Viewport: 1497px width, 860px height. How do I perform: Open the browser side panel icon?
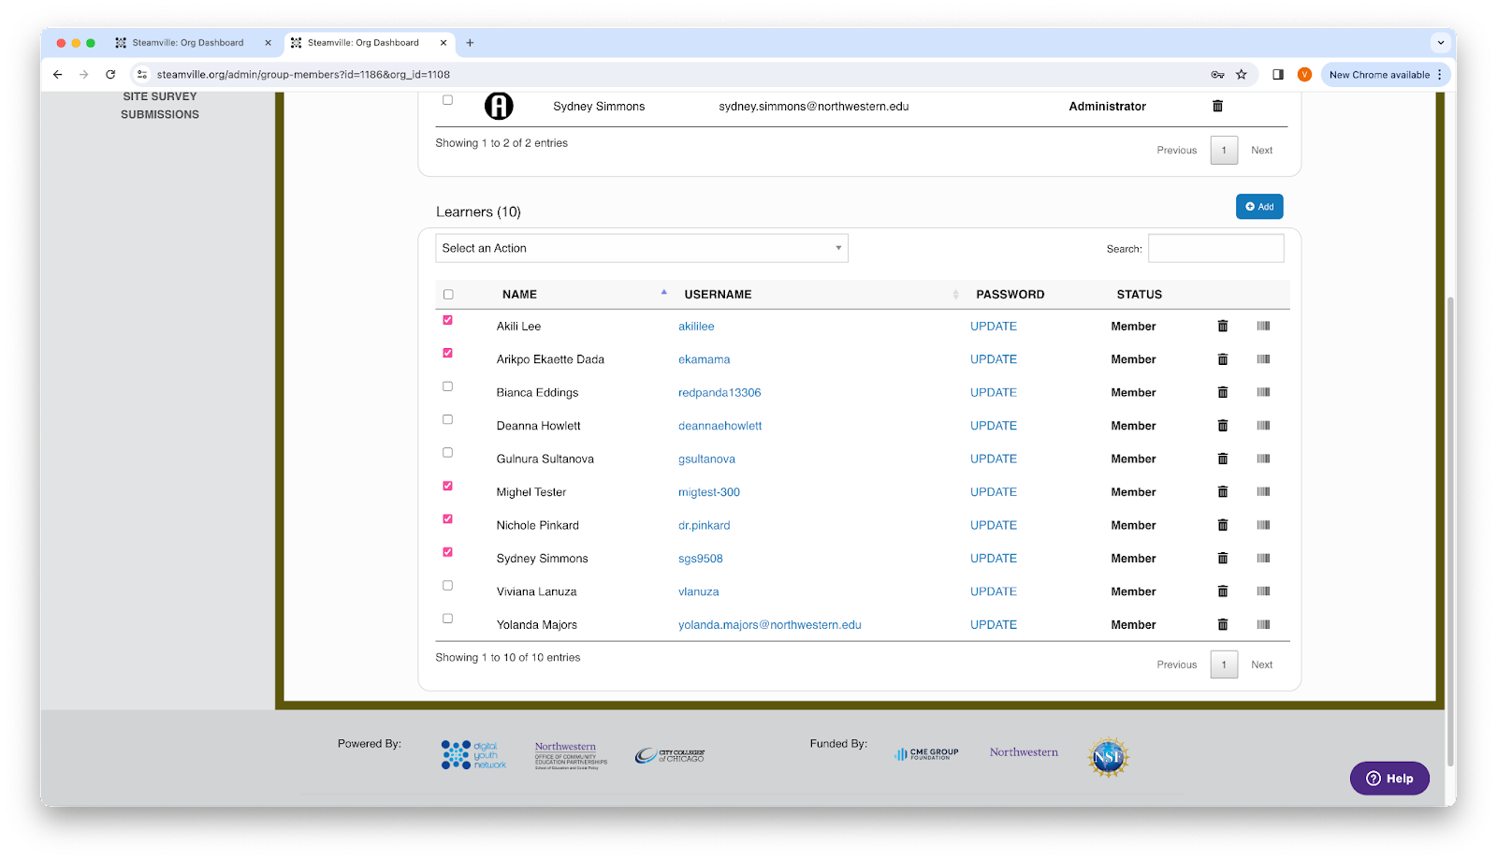pyautogui.click(x=1278, y=74)
